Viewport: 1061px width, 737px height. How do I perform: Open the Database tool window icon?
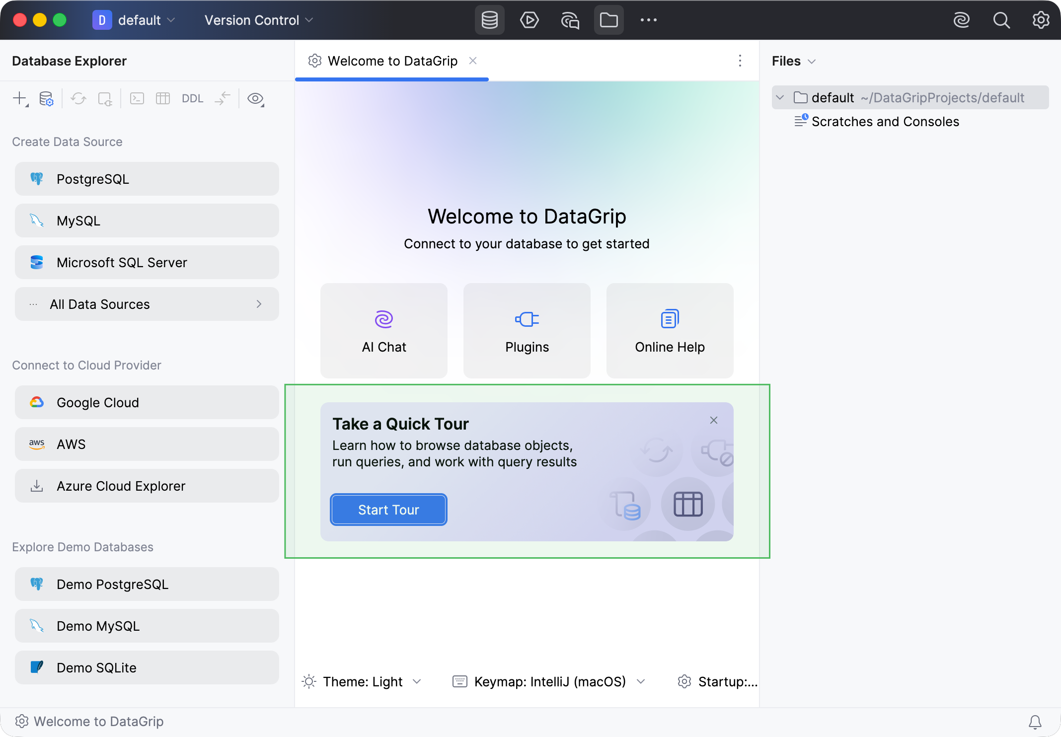coord(489,20)
